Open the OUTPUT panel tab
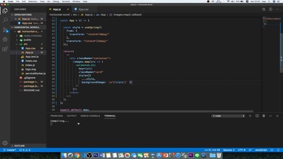The width and height of the screenshot is (283, 159). 72,116
